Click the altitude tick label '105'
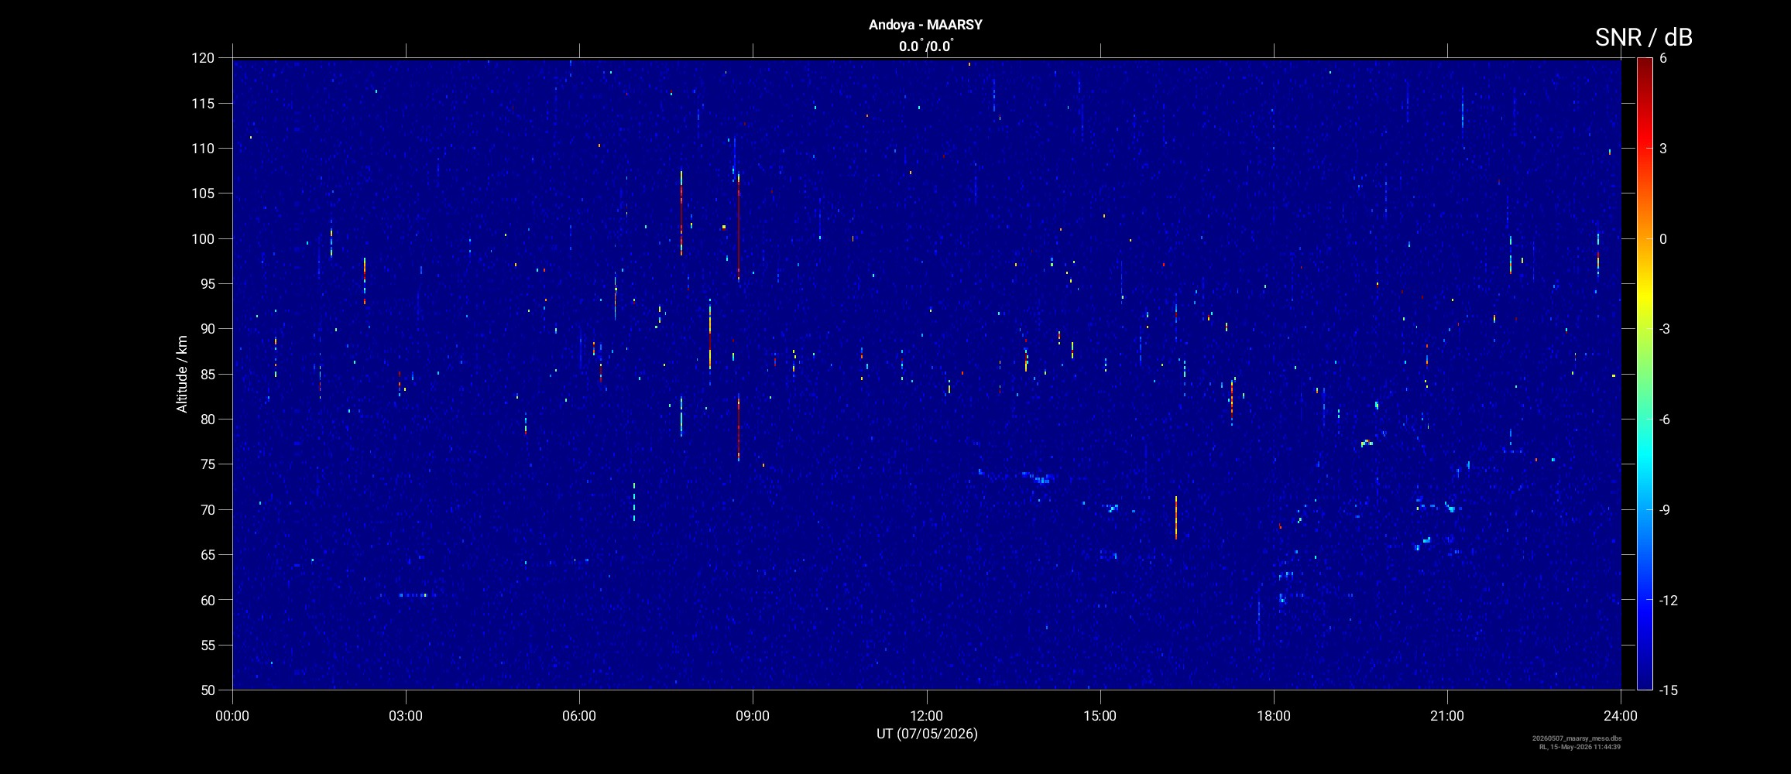This screenshot has height=774, width=1791. point(202,193)
